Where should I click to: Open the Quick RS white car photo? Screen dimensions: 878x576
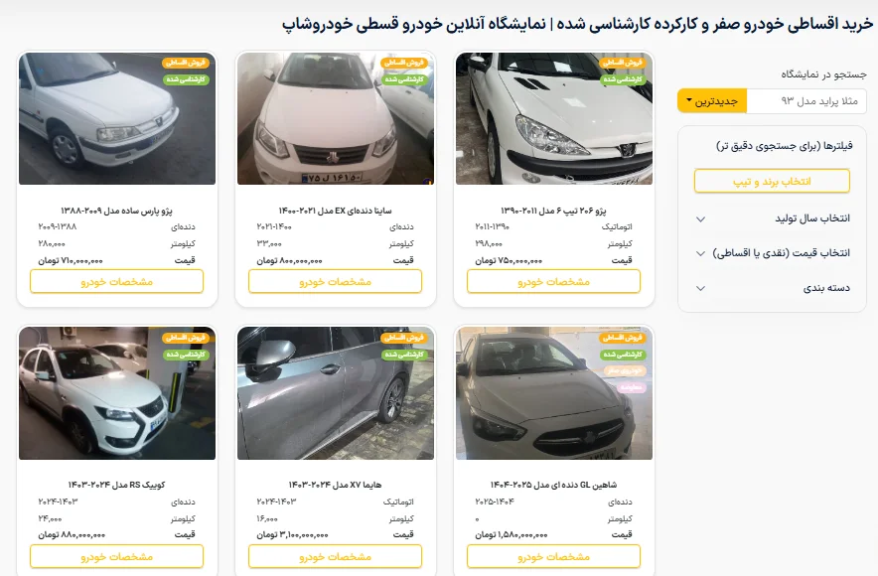coord(117,393)
